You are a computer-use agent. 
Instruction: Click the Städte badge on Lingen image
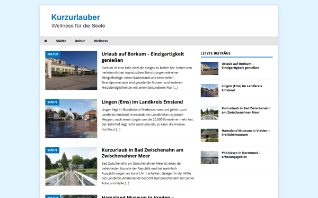pyautogui.click(x=52, y=102)
